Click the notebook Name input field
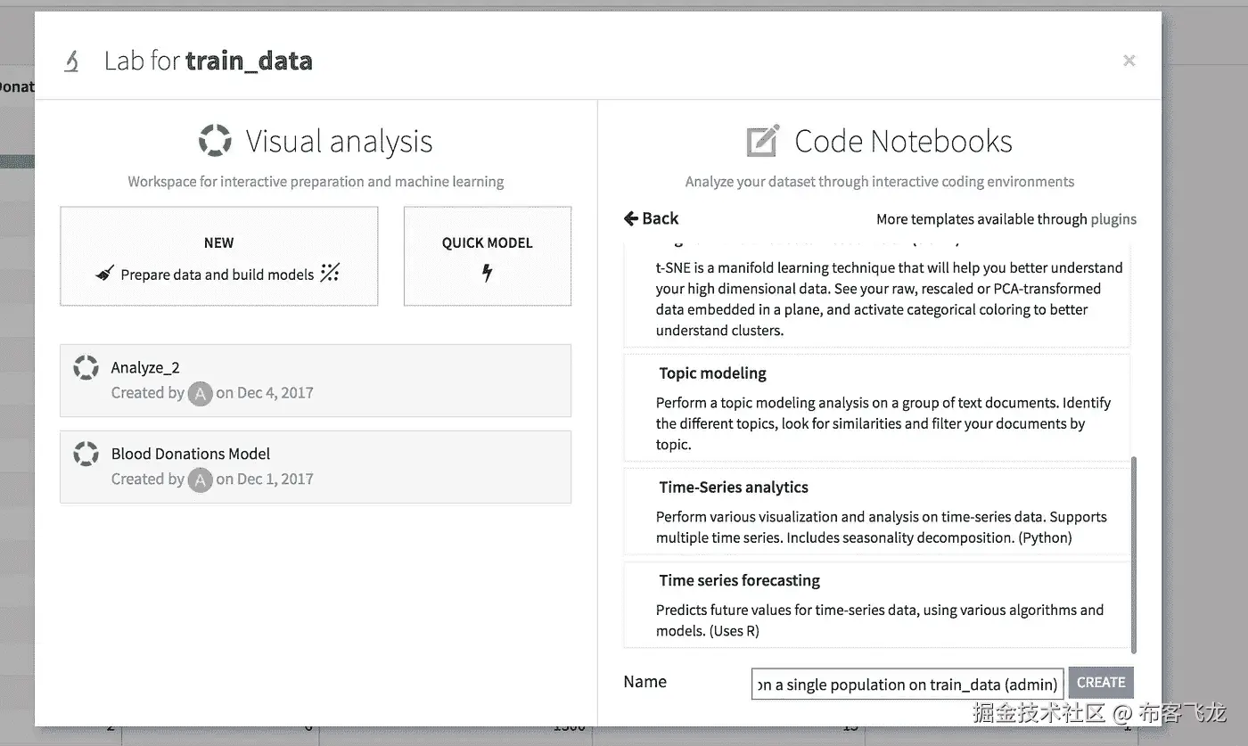1248x746 pixels. pos(907,684)
